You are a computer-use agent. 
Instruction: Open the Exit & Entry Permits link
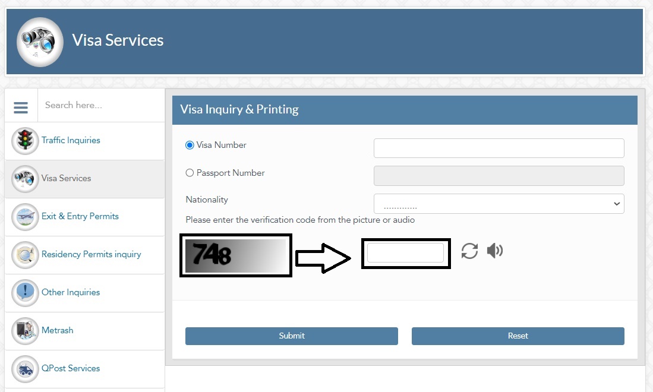(80, 216)
